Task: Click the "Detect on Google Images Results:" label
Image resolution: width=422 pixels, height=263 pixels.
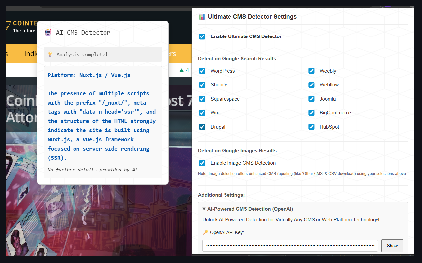Action: [x=238, y=151]
